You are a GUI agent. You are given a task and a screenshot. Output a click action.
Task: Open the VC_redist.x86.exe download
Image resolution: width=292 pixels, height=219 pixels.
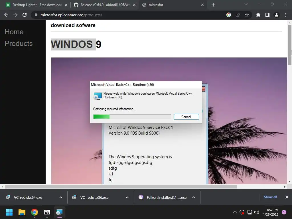(94, 197)
